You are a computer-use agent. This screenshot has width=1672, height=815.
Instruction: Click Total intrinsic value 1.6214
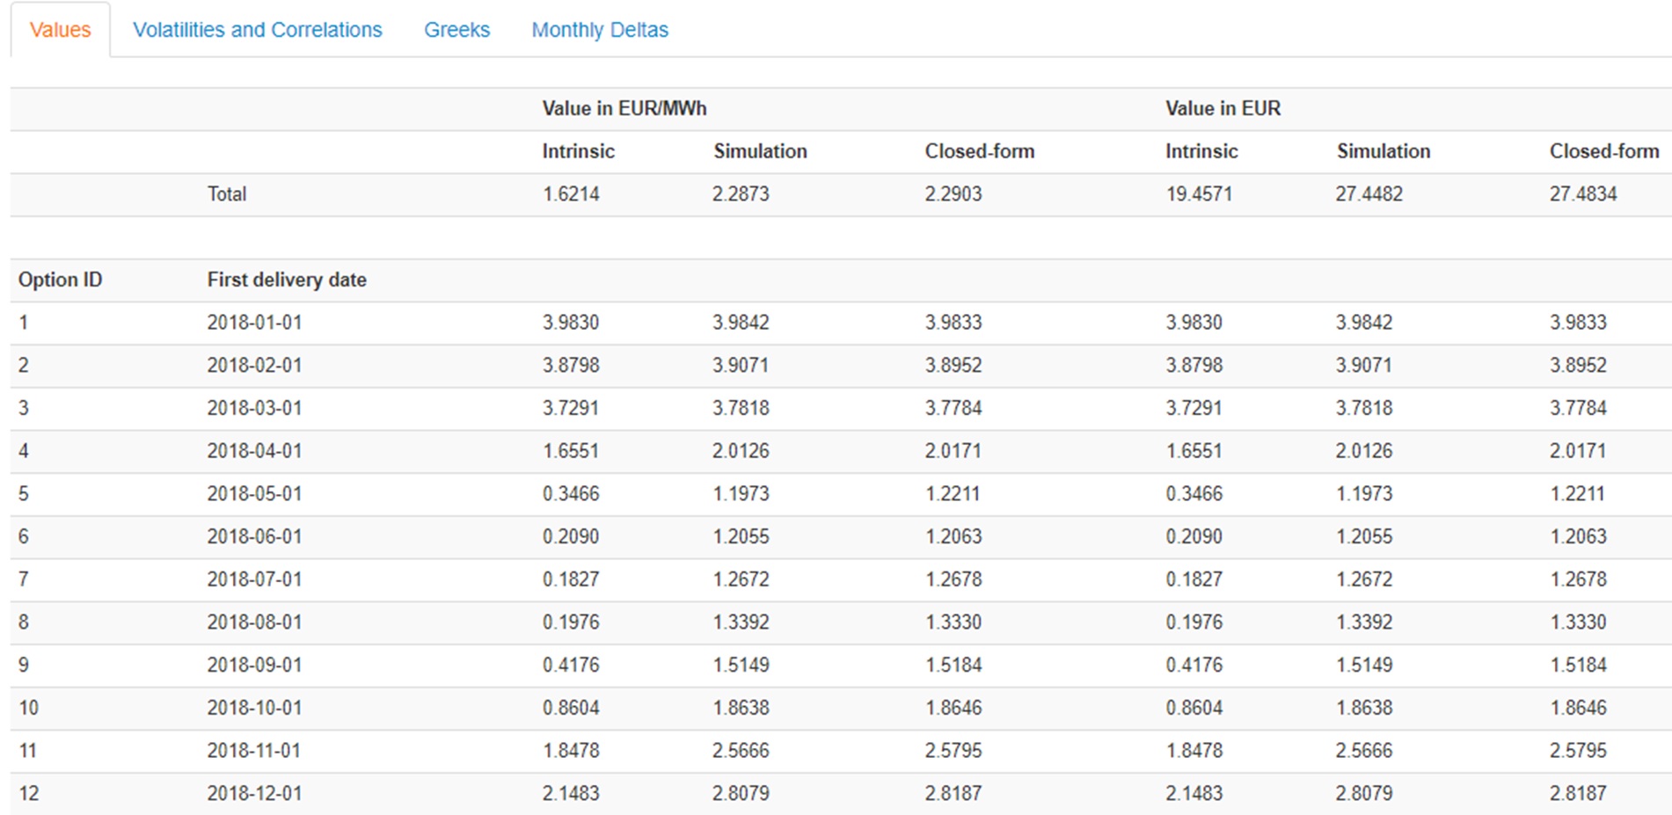pyautogui.click(x=571, y=194)
